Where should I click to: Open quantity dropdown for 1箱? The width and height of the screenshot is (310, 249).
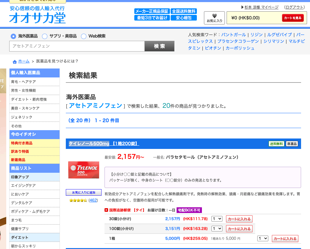263,239
